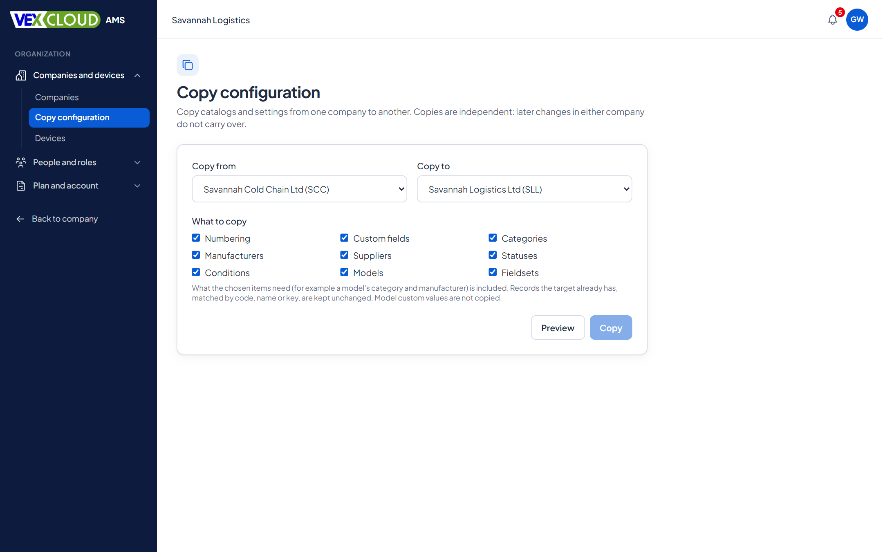Click the ORGANIZATION section heading

tap(43, 54)
